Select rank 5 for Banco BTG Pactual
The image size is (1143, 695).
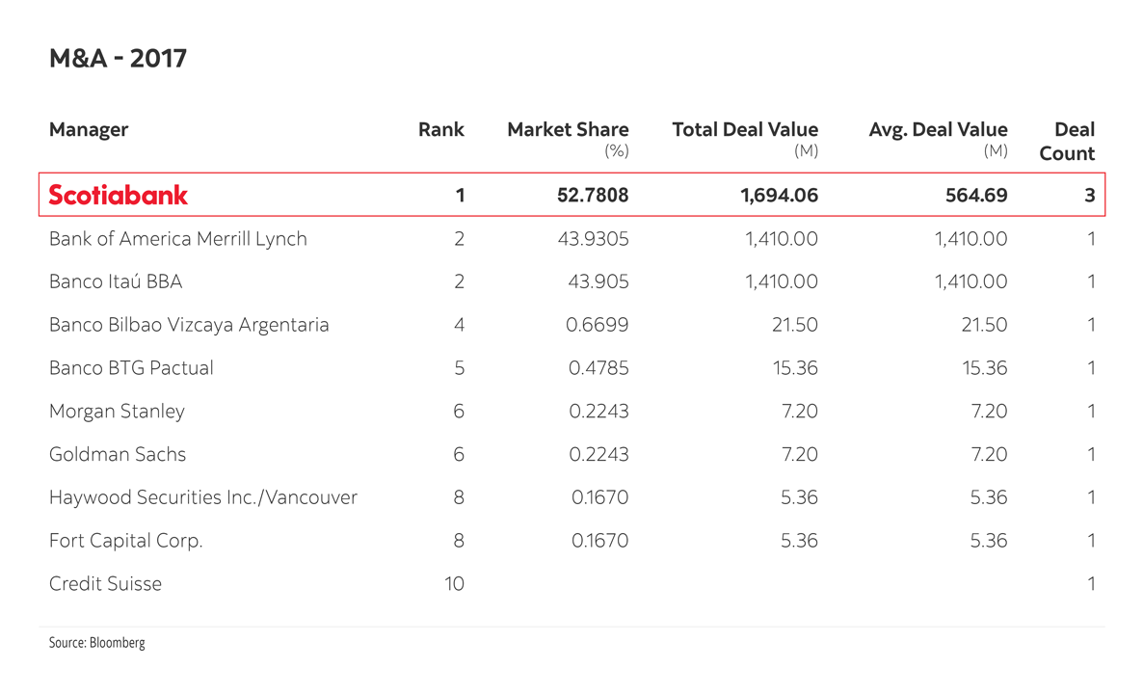(460, 368)
